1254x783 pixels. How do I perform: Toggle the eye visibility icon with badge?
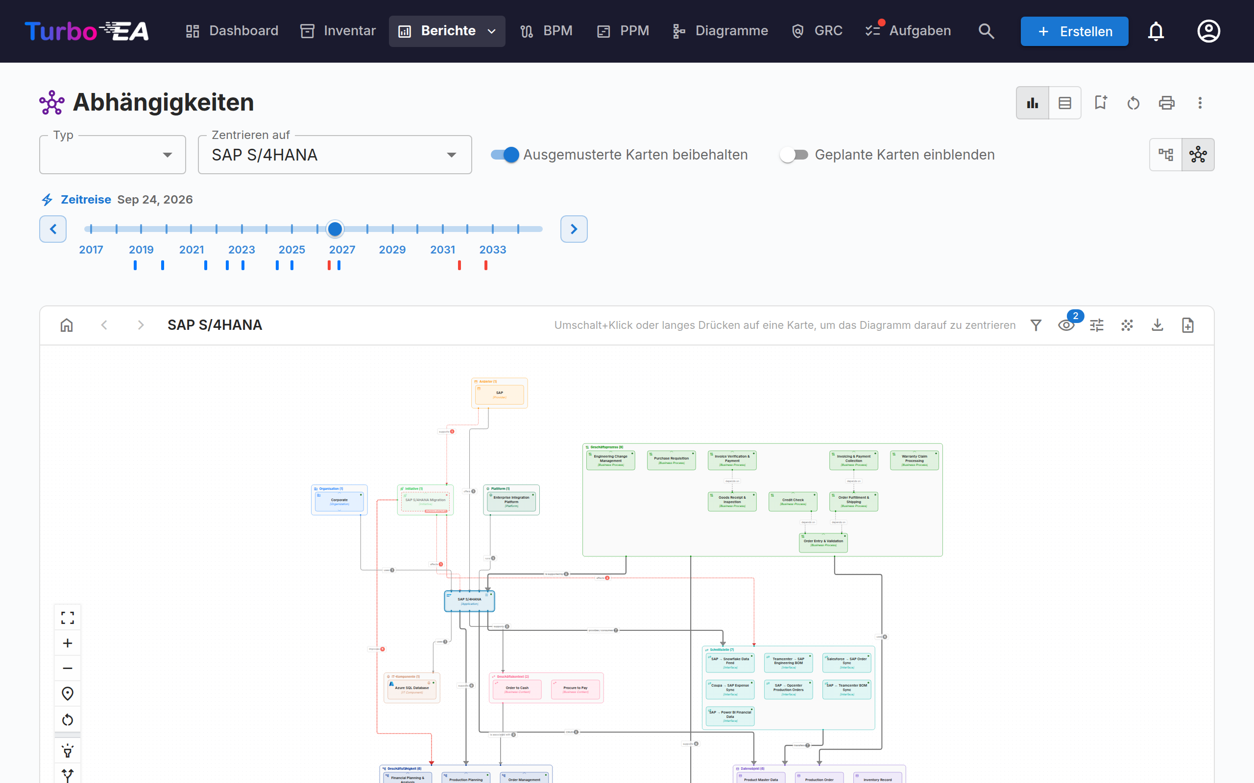point(1066,325)
